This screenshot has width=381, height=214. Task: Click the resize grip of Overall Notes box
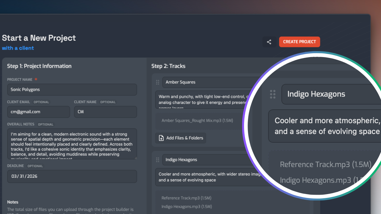click(x=135, y=157)
